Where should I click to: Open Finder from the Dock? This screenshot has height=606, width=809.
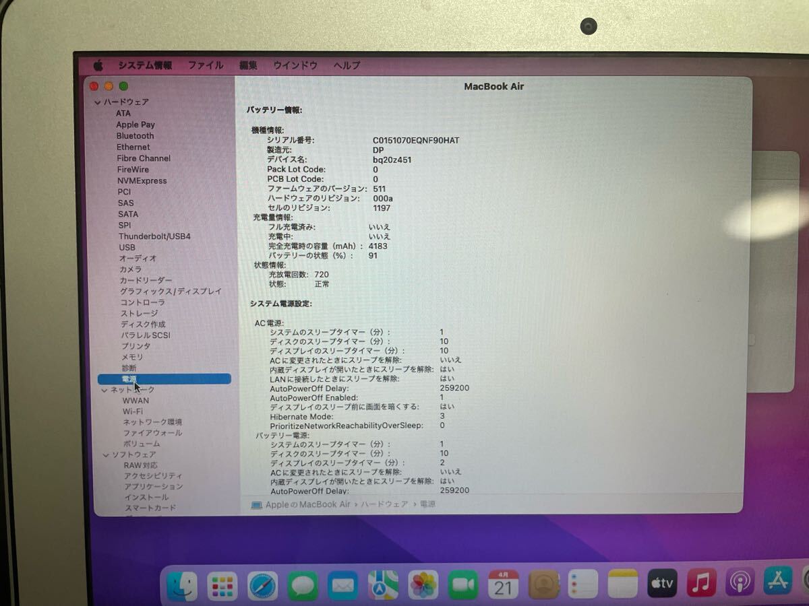click(x=182, y=586)
